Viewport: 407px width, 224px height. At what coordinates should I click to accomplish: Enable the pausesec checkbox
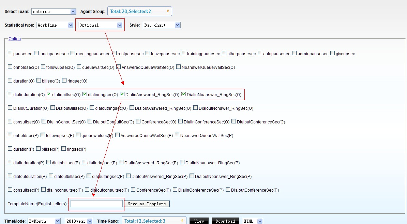(10, 54)
